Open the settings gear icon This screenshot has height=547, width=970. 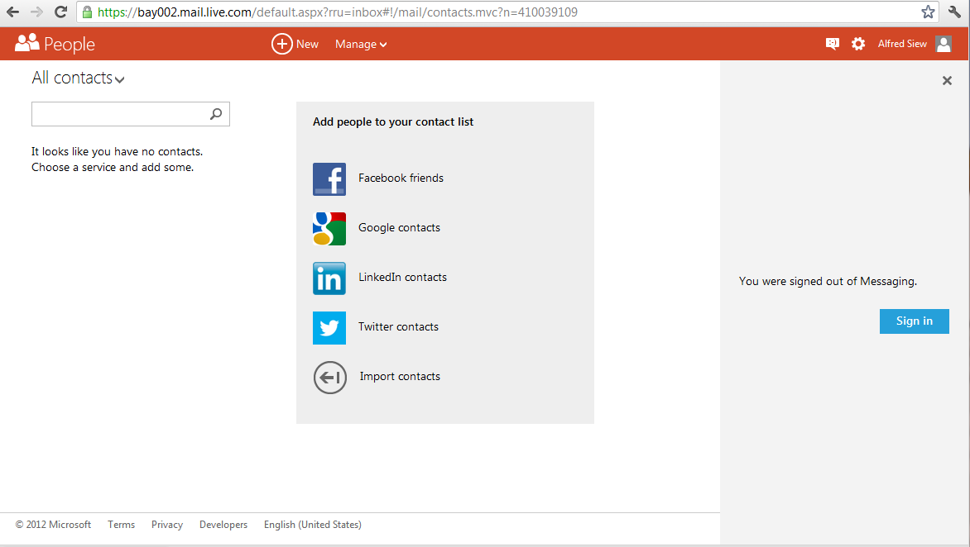858,43
